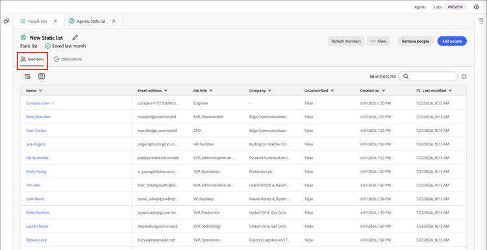Screen dimensions: 487x250
Task: Click the Dickenson plc company cell
Action: (x=260, y=171)
